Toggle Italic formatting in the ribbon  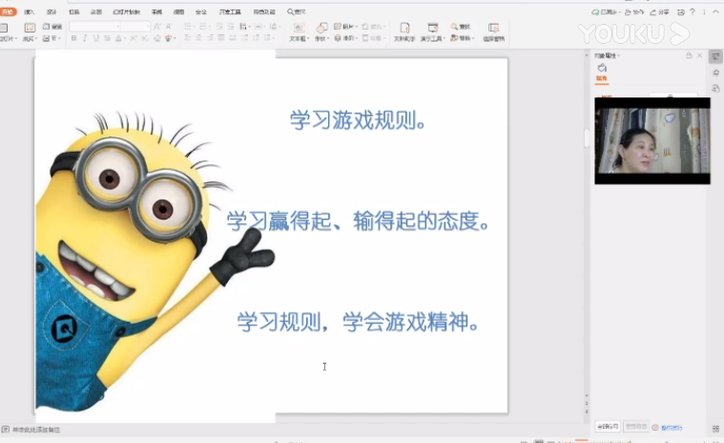[85, 38]
